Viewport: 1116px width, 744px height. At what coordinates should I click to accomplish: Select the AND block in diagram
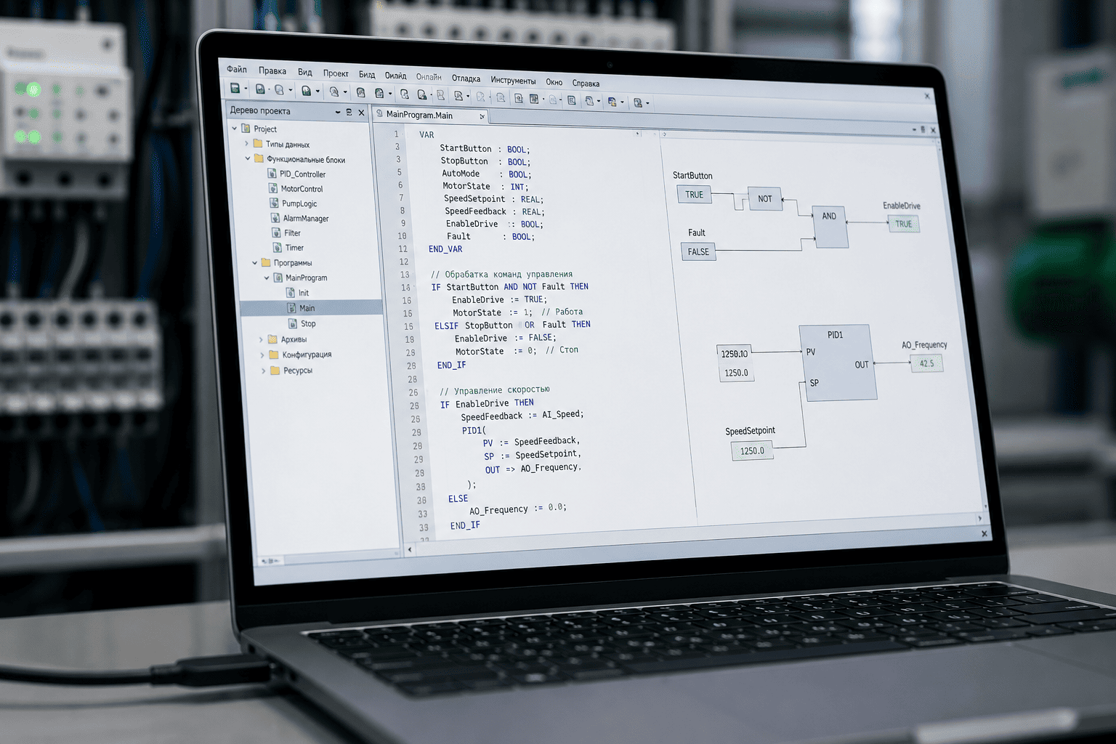point(830,225)
